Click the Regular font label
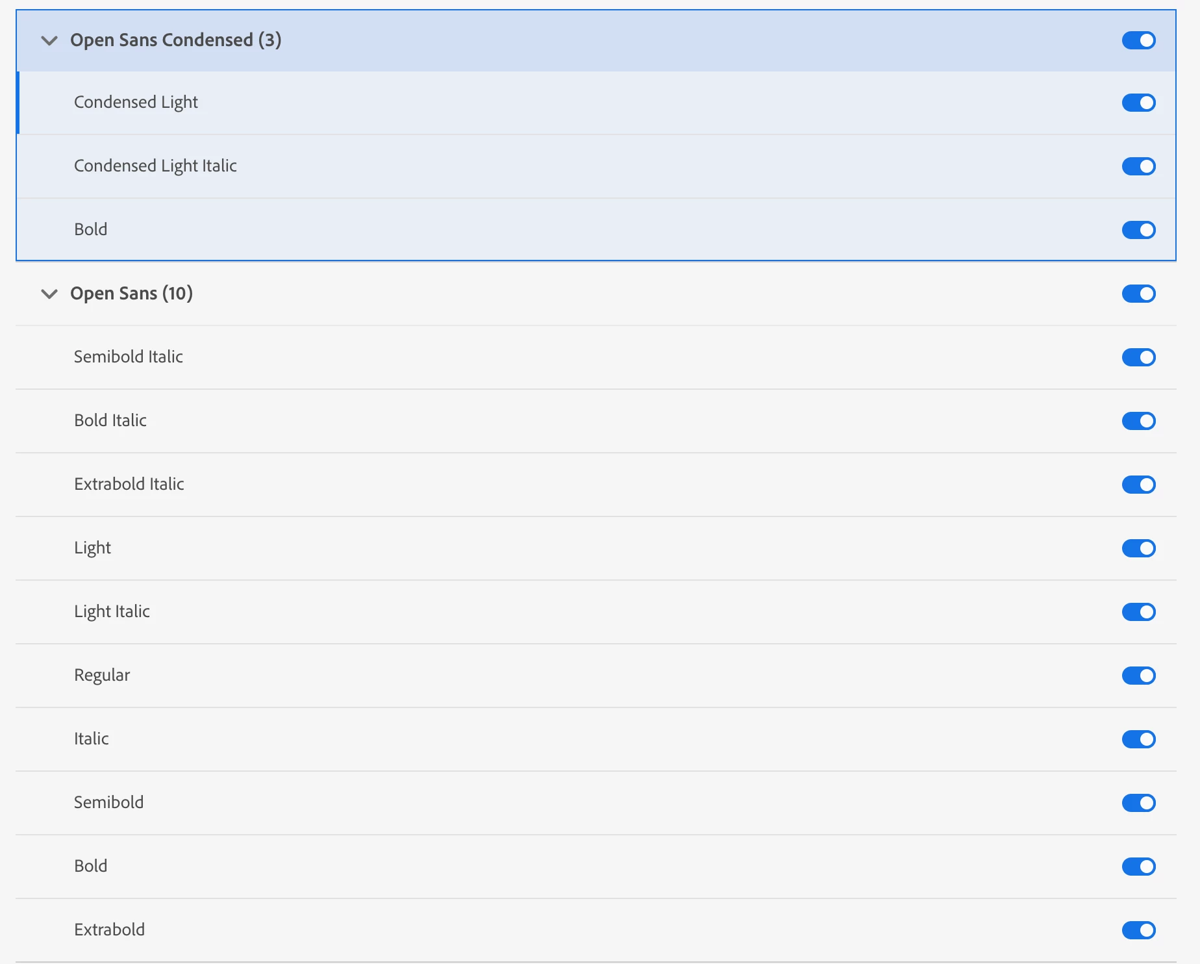Viewport: 1200px width, 964px height. click(102, 676)
